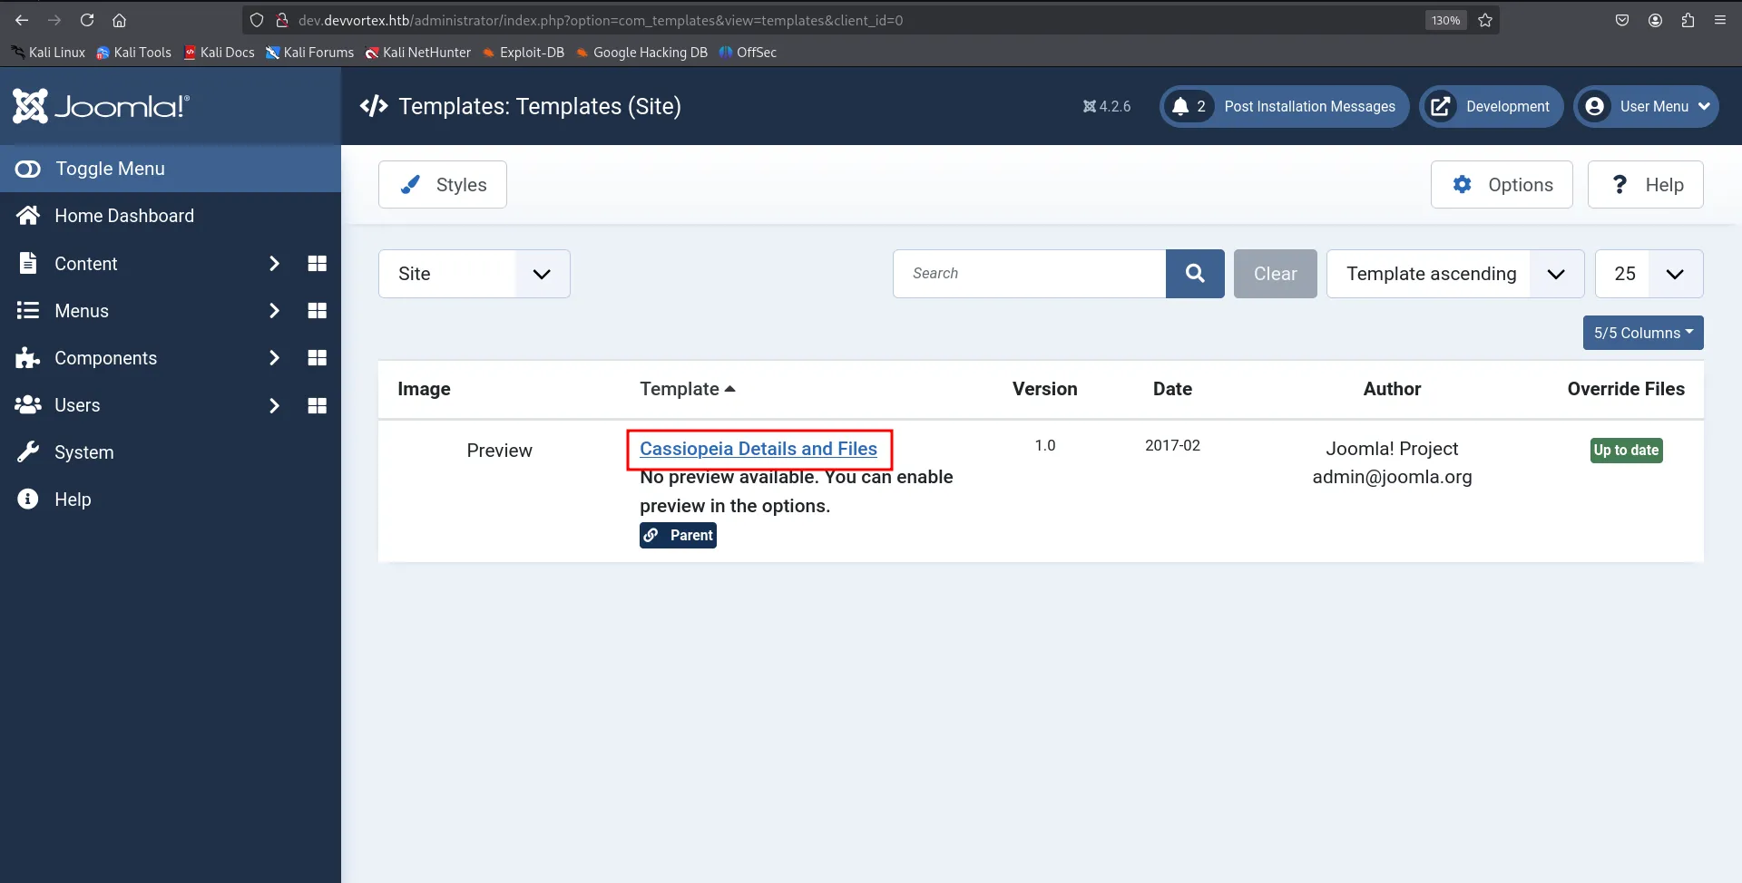Viewport: 1742px width, 883px height.
Task: Click the Joomla version 4.2.6 indicator
Action: coord(1107,107)
